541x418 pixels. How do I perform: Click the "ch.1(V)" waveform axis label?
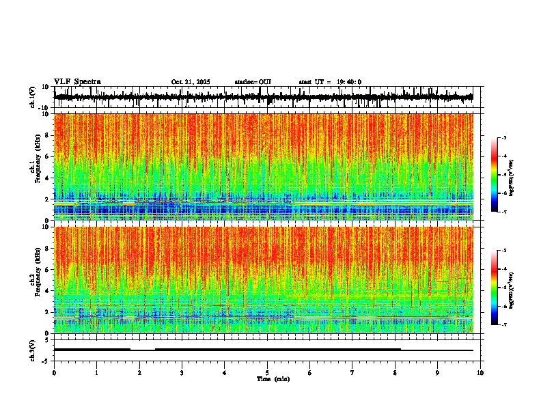[x=33, y=97]
